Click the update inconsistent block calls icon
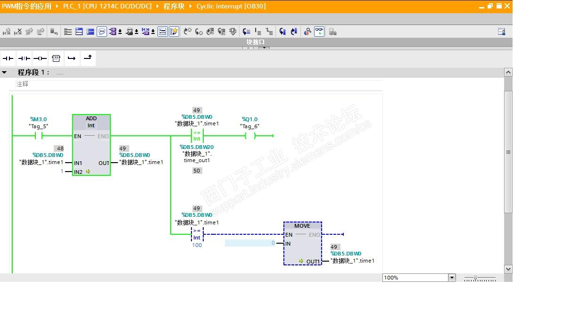The image size is (572, 321). (x=210, y=32)
